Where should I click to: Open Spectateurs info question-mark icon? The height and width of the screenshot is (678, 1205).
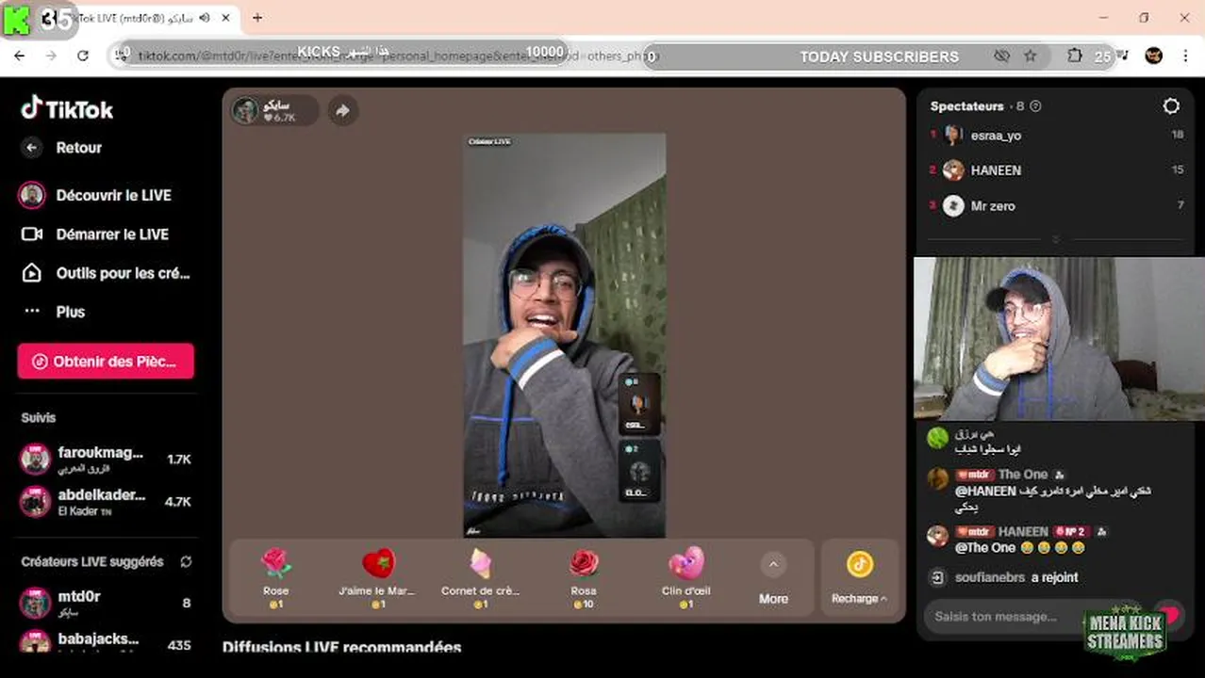(x=1035, y=106)
